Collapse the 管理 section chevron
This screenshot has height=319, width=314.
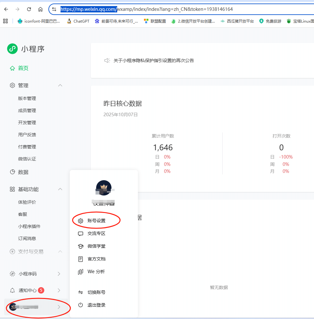pyautogui.click(x=60, y=85)
